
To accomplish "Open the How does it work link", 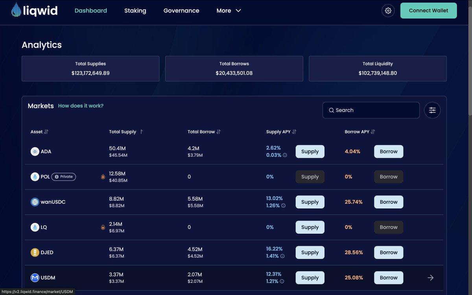I will tap(81, 106).
